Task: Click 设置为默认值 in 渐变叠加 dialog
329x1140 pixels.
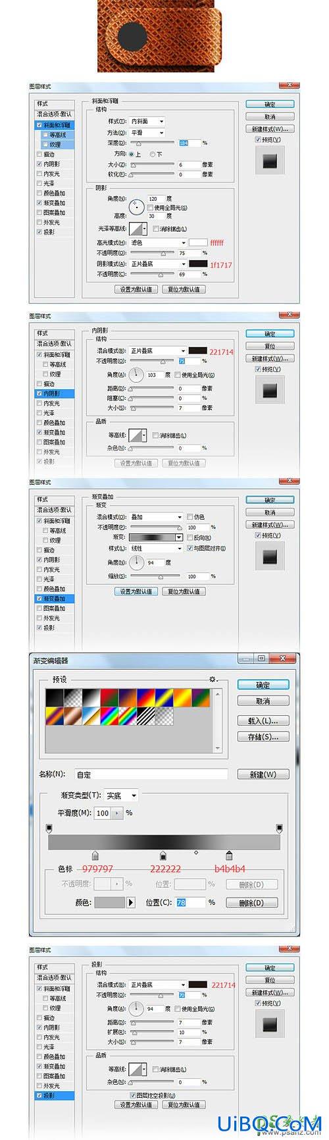Action: coord(136,591)
